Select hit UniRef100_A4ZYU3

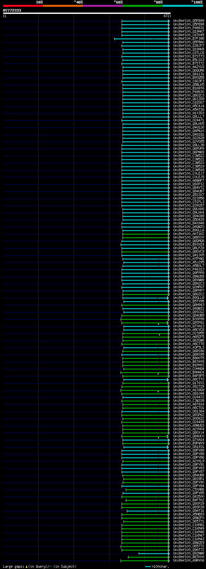(189, 67)
